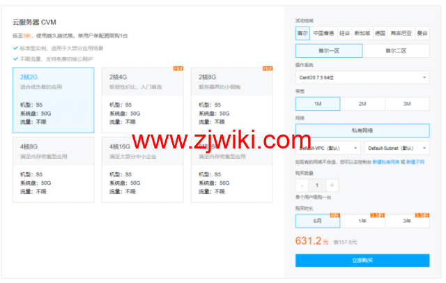Click the minus icon to decrease quantity
The image size is (446, 283).
(301, 185)
